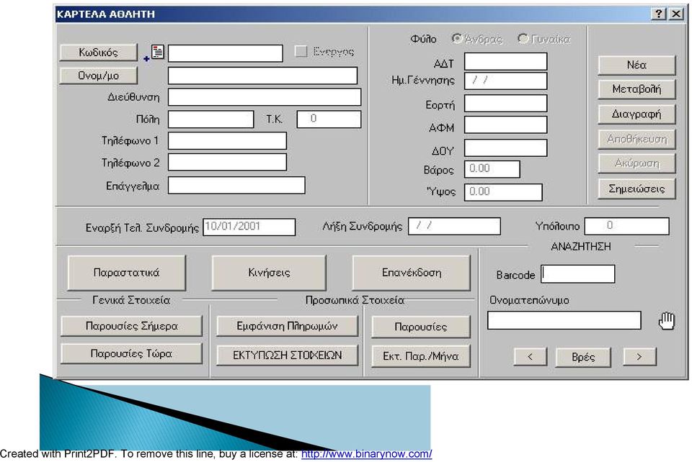Click the Εορτή field

pyautogui.click(x=506, y=104)
